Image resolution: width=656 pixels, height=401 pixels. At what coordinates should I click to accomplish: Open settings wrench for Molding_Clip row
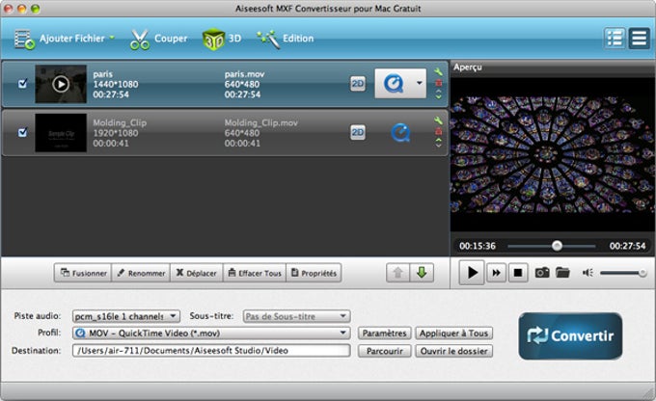click(x=438, y=120)
